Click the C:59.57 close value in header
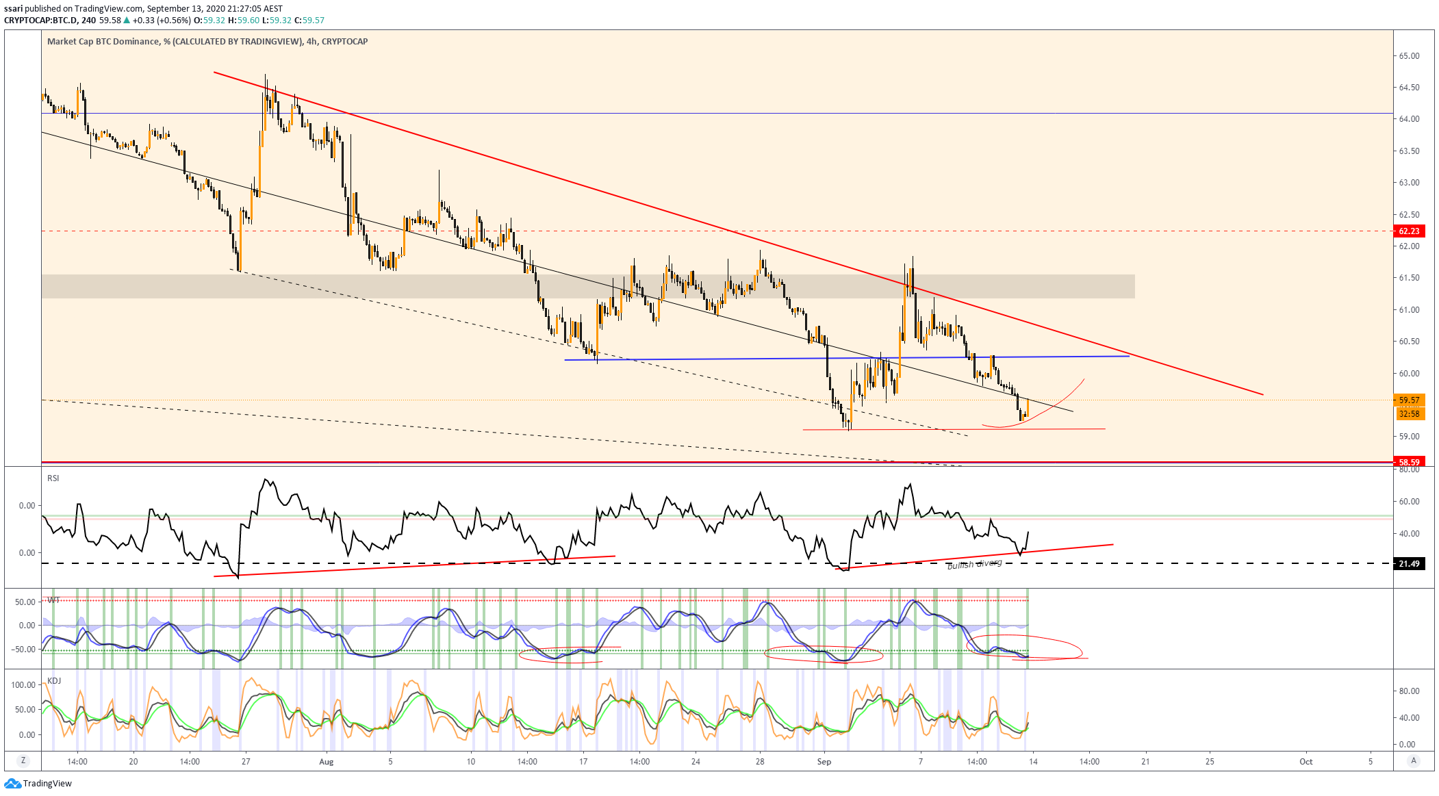The image size is (1439, 796). (309, 21)
